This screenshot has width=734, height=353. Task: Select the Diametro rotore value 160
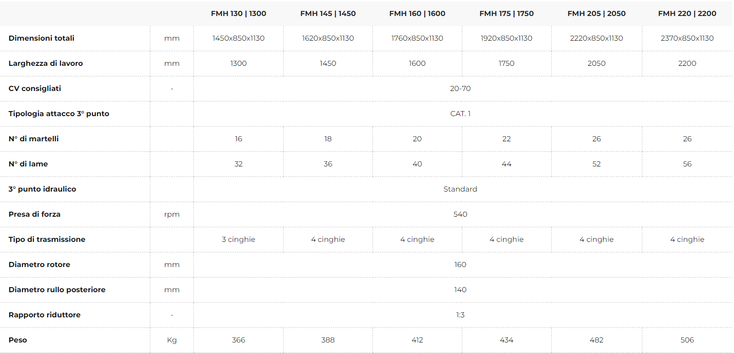pyautogui.click(x=460, y=265)
